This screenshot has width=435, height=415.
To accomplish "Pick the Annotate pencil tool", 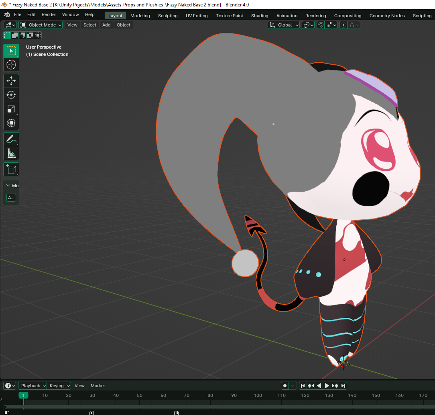I will 11,139.
